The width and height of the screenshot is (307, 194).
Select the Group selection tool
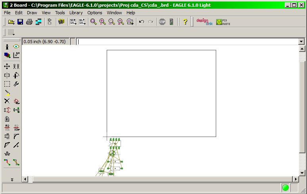[x=7, y=84]
